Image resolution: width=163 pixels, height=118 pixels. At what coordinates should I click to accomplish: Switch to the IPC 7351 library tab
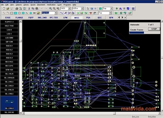tap(54, 18)
